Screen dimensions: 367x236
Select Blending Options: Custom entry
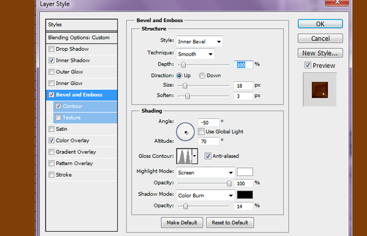click(81, 38)
